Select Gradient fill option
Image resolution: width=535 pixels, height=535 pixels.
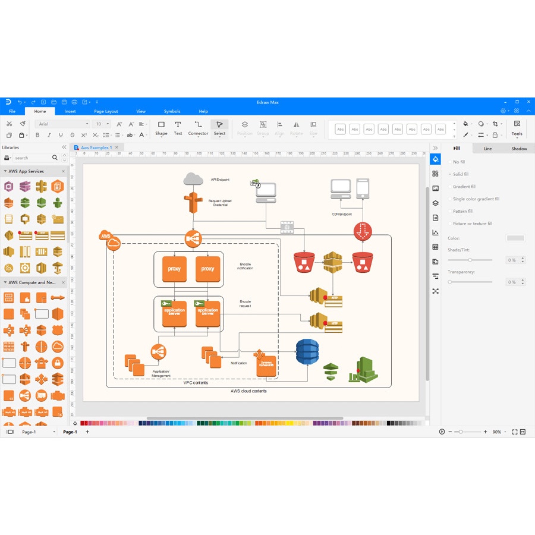coord(462,186)
